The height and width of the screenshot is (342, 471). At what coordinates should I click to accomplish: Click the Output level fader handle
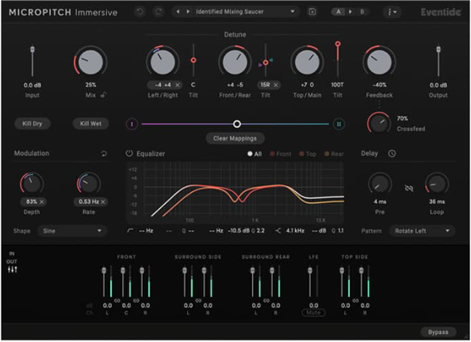[x=438, y=49]
